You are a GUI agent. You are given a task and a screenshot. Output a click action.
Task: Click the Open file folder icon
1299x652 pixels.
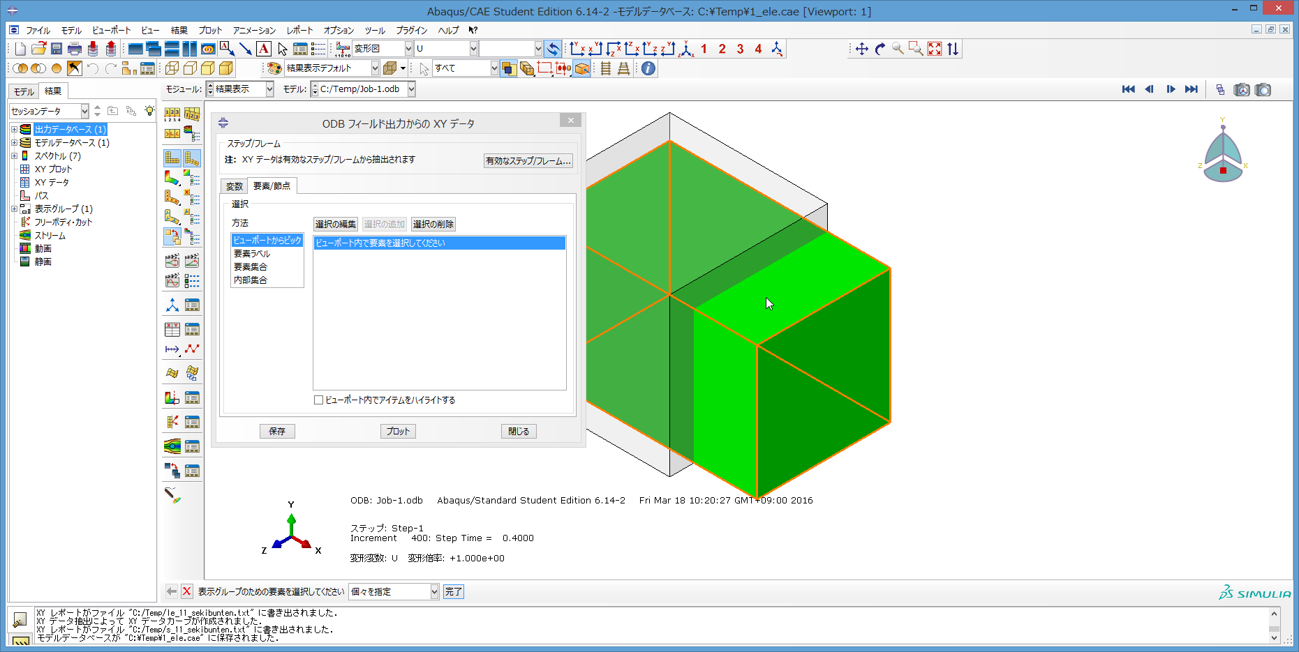coord(38,49)
